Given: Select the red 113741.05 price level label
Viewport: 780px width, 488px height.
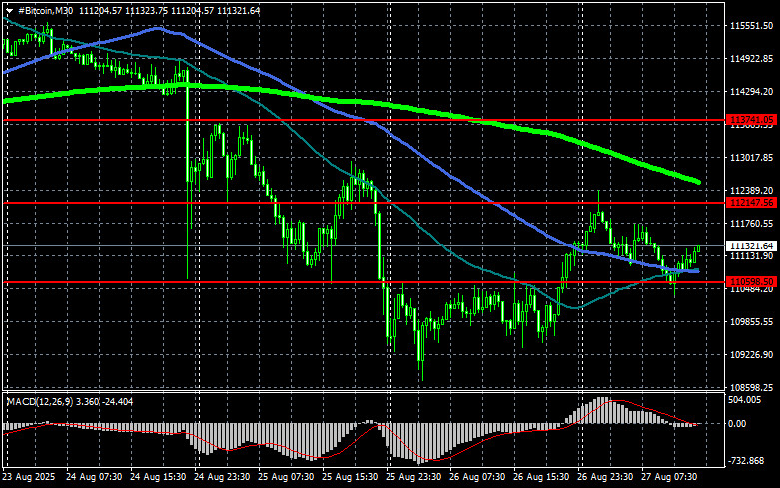Looking at the screenshot, I should 751,120.
